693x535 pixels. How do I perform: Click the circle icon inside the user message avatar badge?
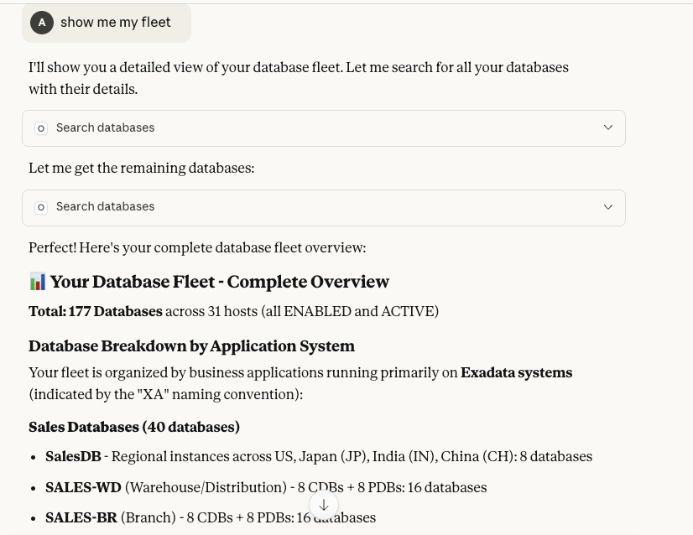[42, 23]
